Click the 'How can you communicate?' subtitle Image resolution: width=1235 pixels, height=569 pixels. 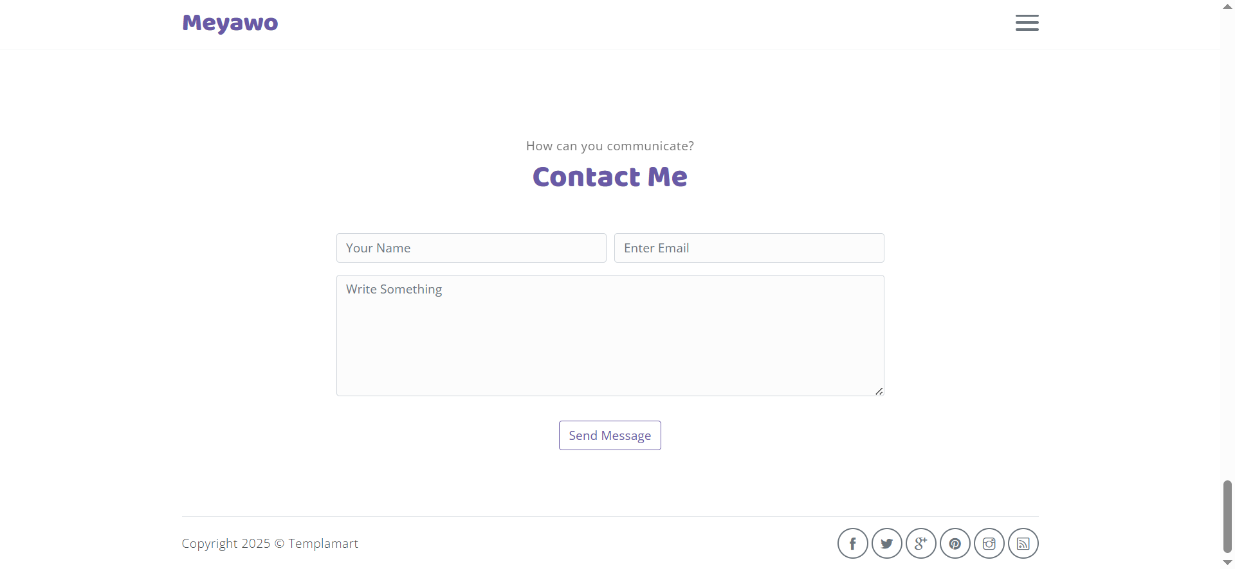610,146
